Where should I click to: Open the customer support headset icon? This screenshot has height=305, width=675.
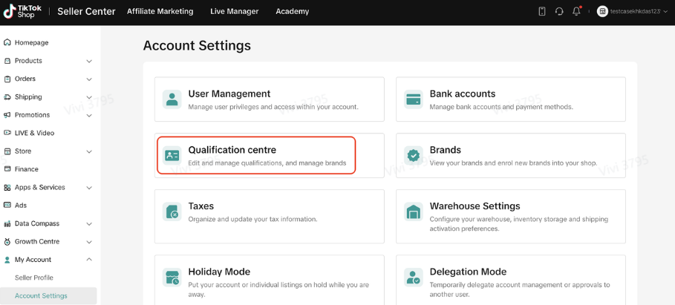559,11
